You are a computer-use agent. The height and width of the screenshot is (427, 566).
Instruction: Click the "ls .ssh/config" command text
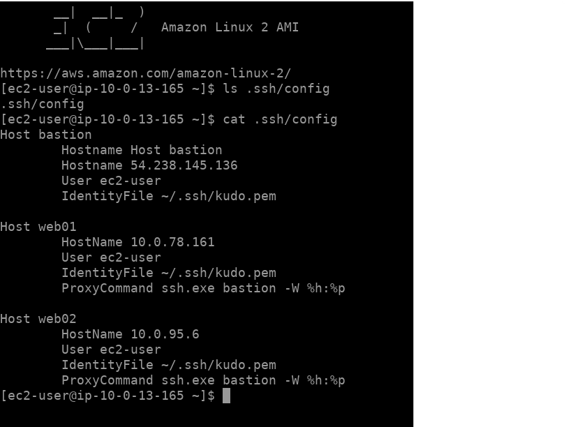pyautogui.click(x=276, y=89)
